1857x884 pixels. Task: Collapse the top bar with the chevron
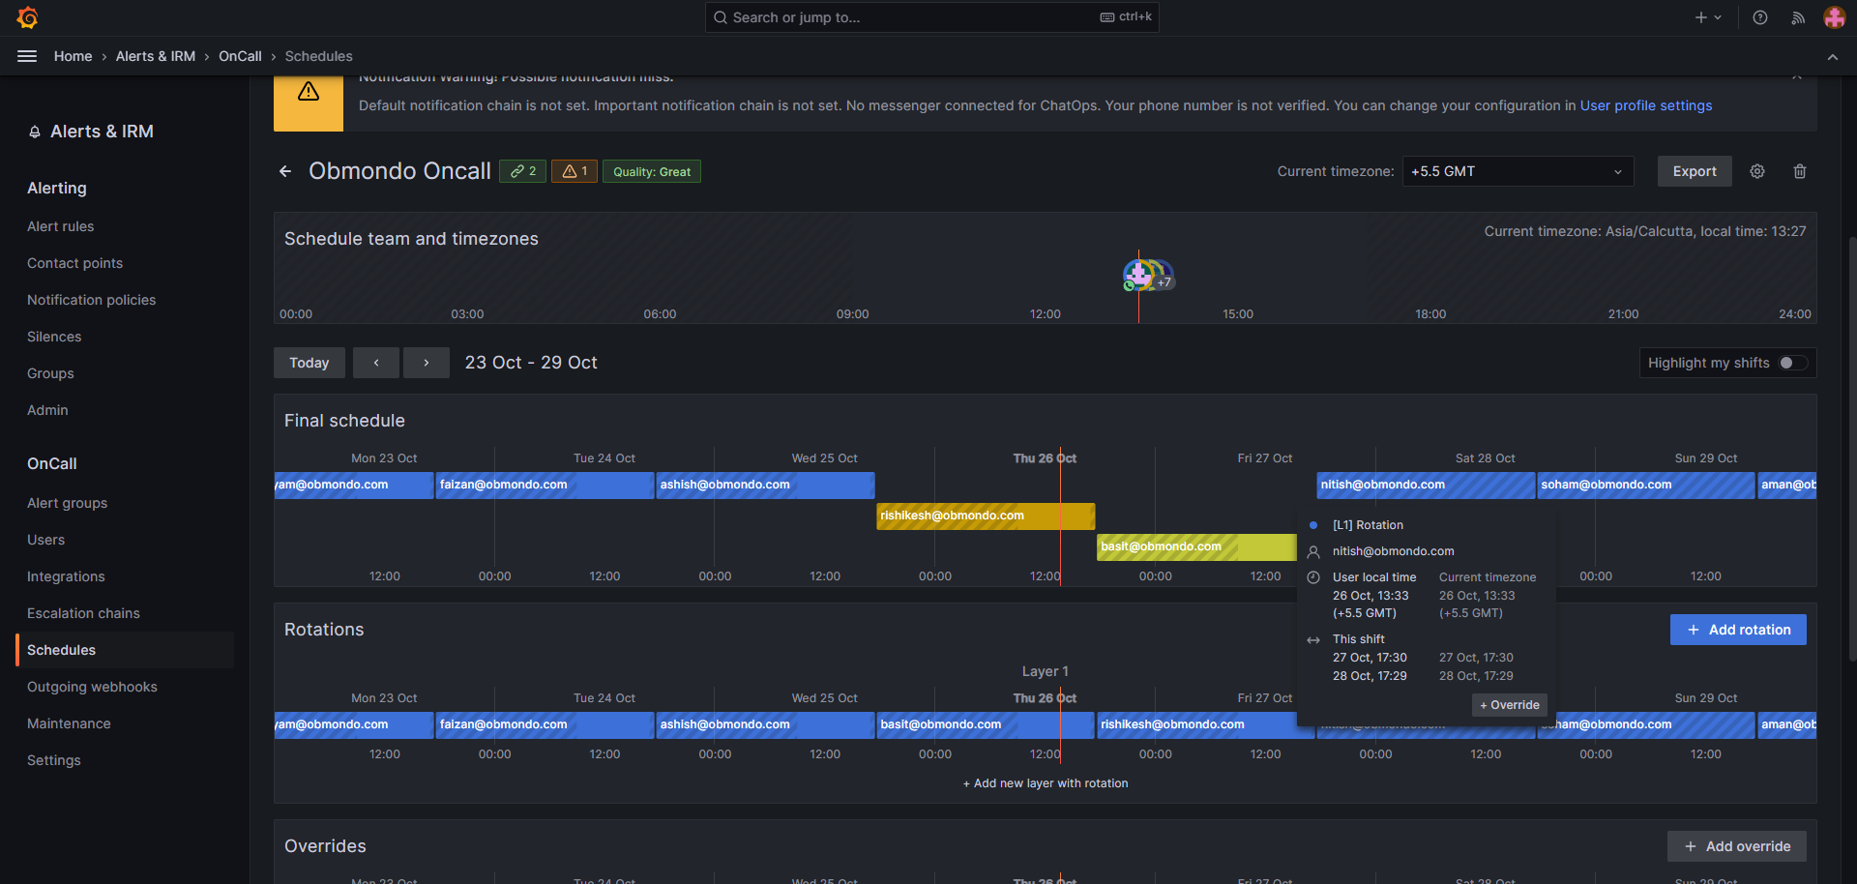[1833, 57]
